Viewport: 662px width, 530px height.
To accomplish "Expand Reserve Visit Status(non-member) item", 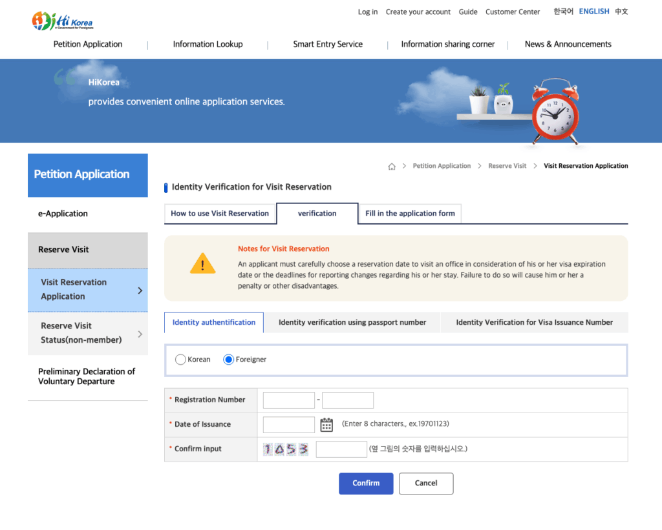I will 88,333.
